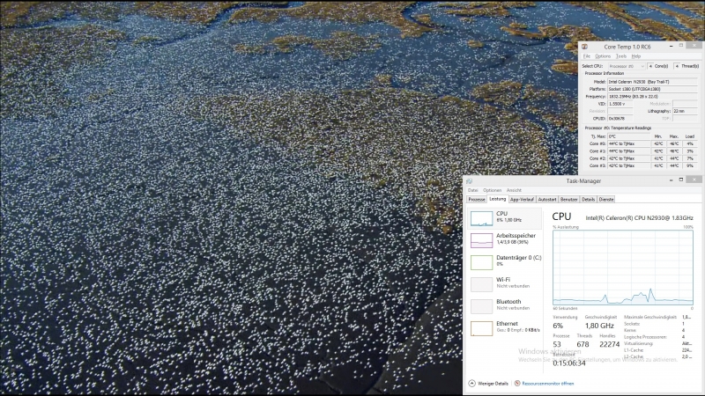This screenshot has width=705, height=396.
Task: Click the Tj. Max temperature field
Action: 629,136
